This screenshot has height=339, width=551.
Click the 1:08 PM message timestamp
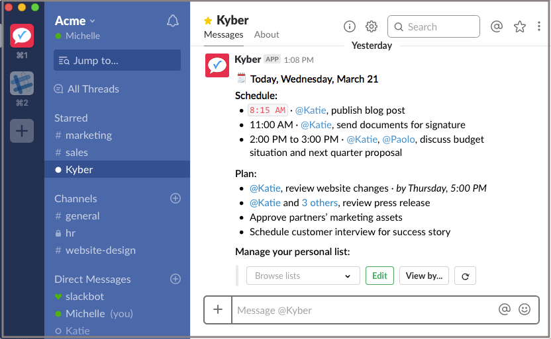click(x=299, y=60)
